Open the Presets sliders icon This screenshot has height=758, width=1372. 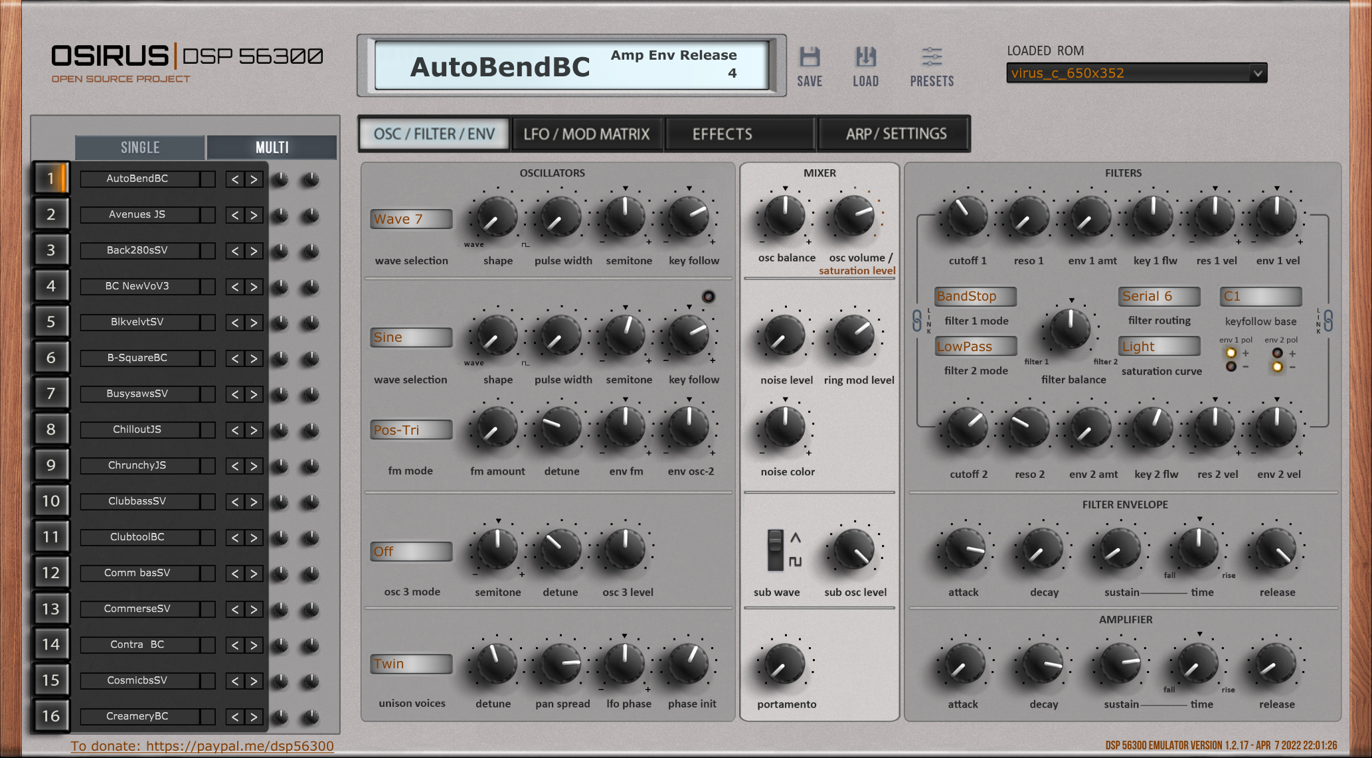[x=932, y=58]
